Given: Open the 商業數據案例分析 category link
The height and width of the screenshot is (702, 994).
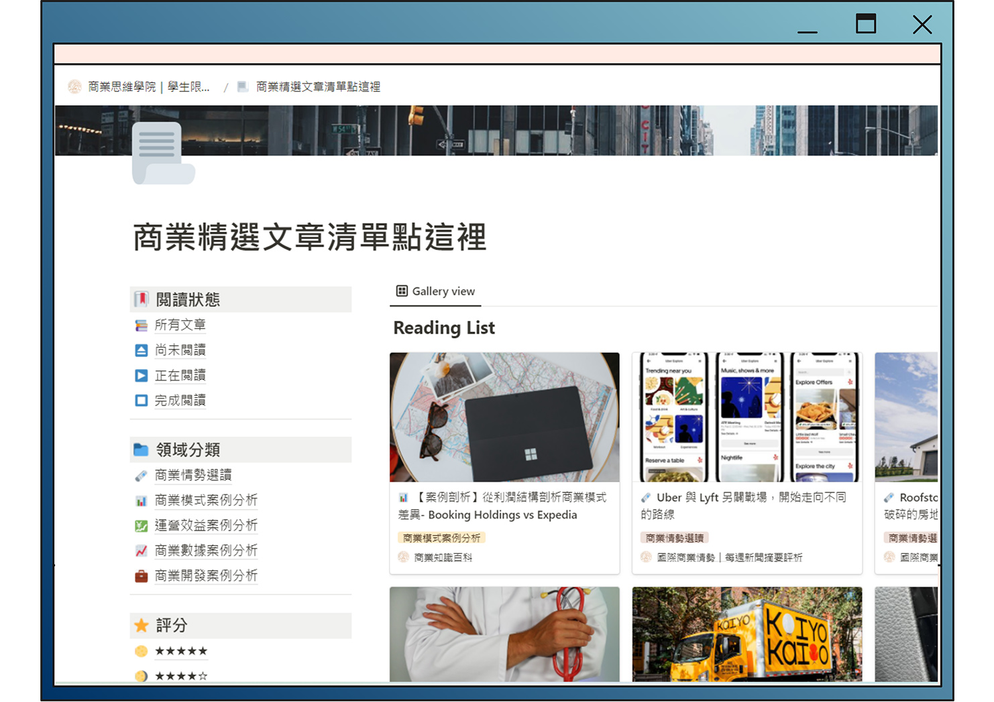Looking at the screenshot, I should [x=206, y=550].
